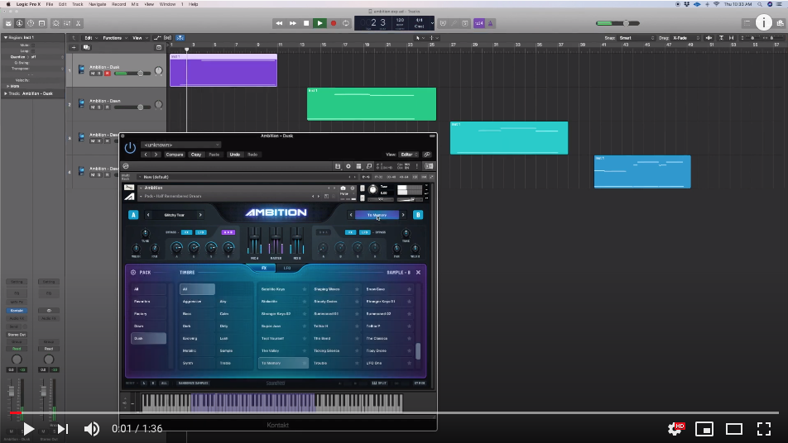
Task: Click the Copy button in plugin header
Action: pyautogui.click(x=196, y=155)
